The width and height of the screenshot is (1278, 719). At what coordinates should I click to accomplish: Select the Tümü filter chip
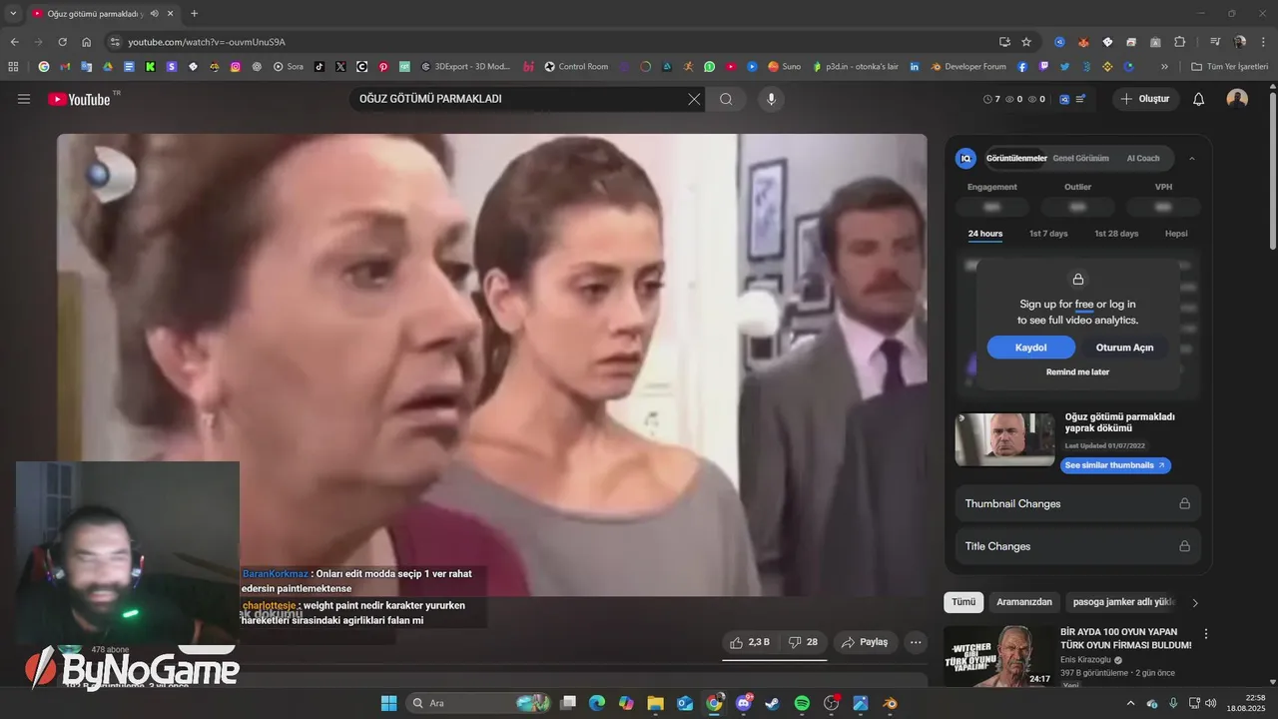pyautogui.click(x=963, y=602)
